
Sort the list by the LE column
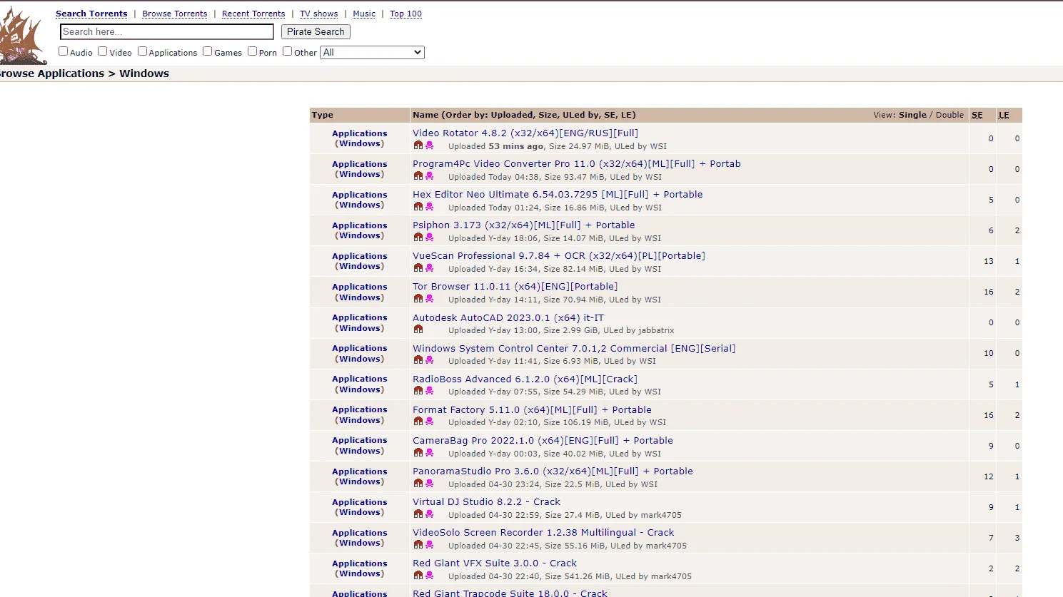click(x=1004, y=115)
